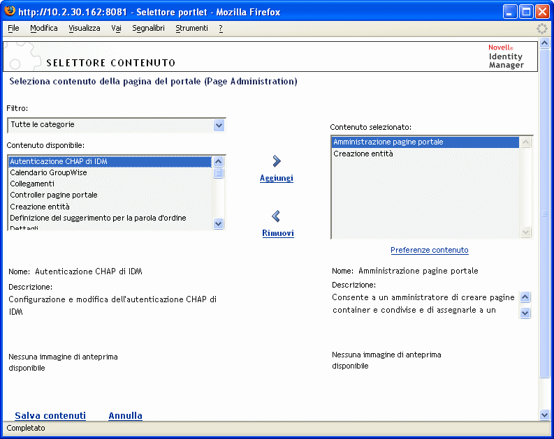Select Collegamenti in the available list
Viewport: 554px width, 439px height.
[x=110, y=184]
